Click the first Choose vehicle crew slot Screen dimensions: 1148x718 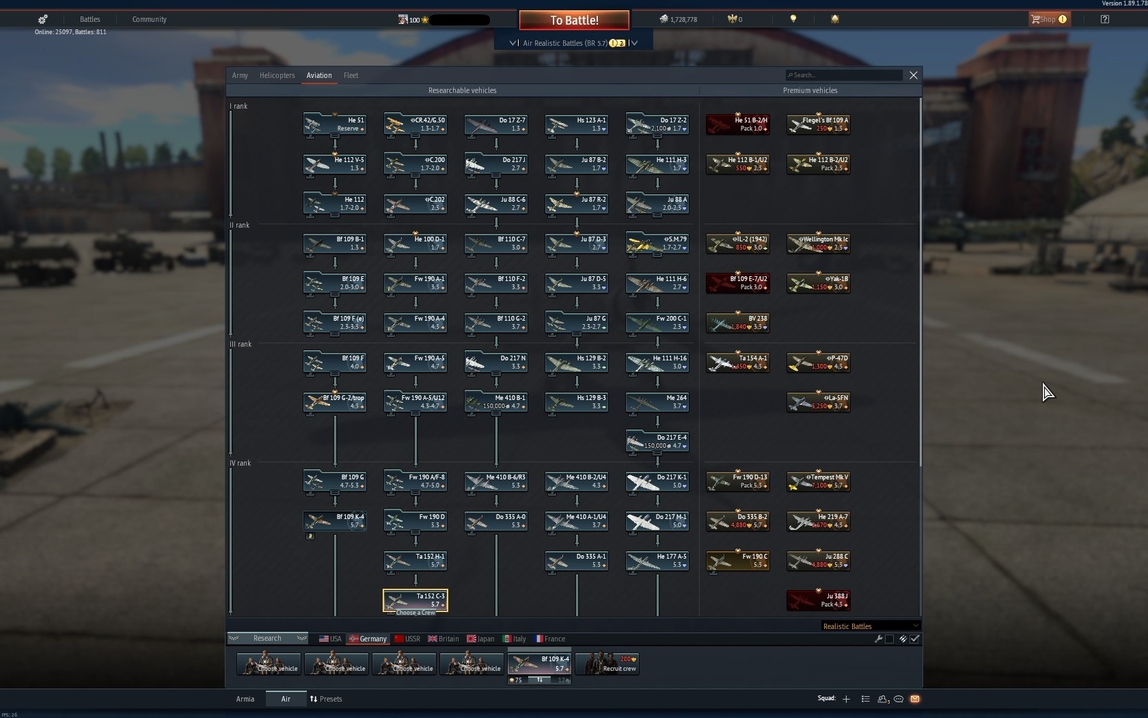point(269,663)
